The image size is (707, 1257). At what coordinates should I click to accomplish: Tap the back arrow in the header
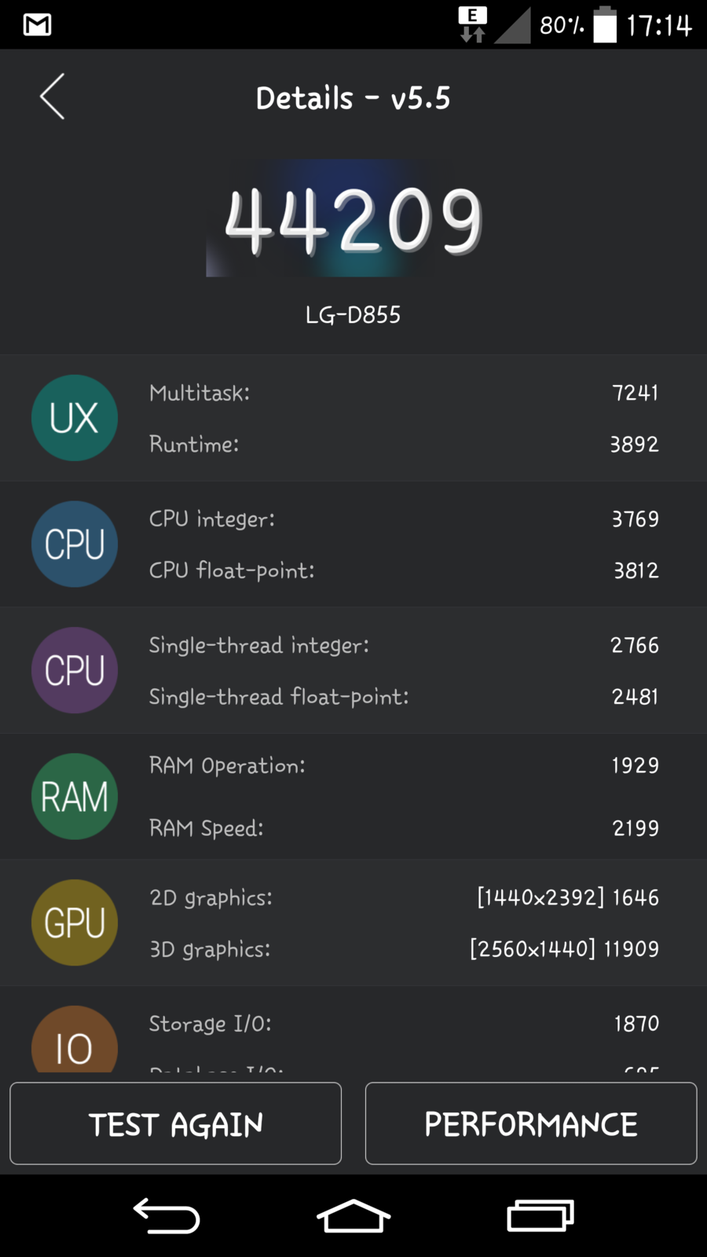tap(52, 97)
